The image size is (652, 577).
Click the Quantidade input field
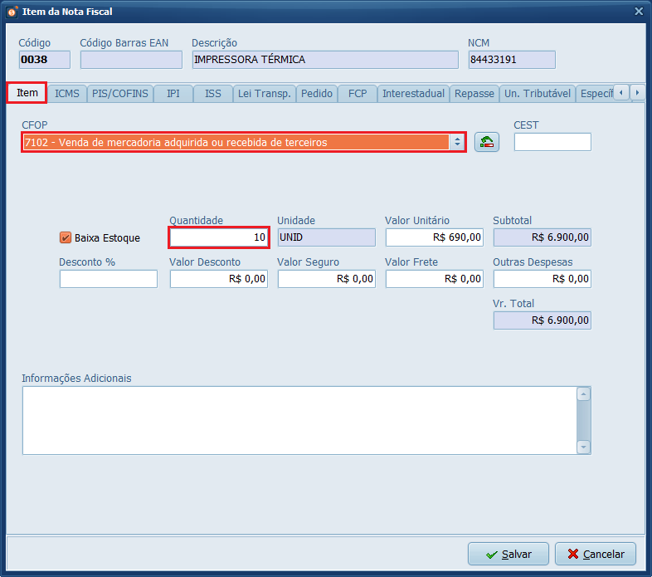point(219,237)
